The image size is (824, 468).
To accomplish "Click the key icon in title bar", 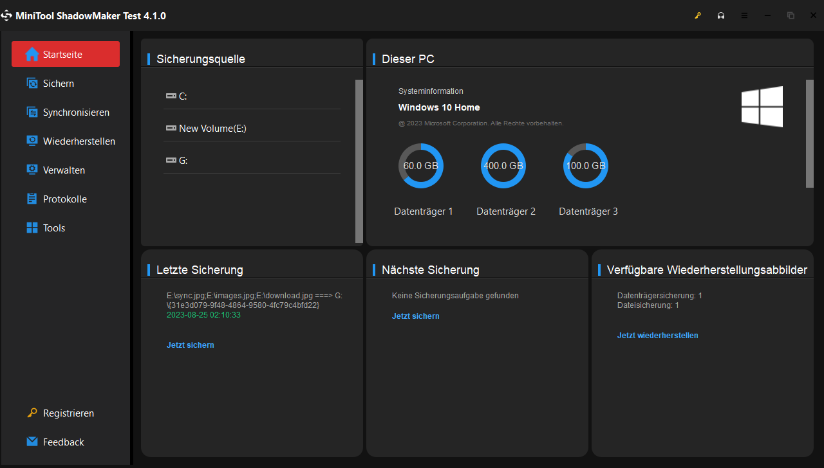I will pos(697,15).
